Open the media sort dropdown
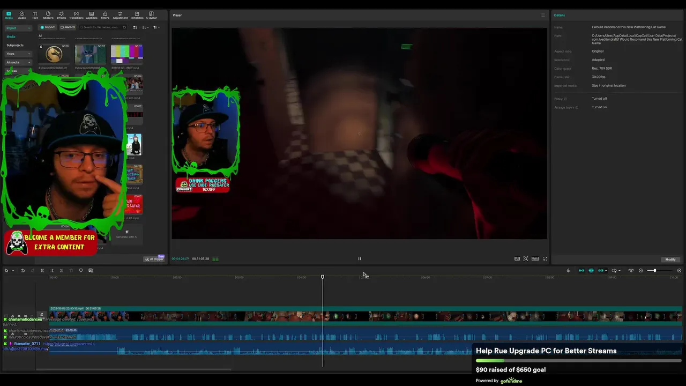 point(145,27)
